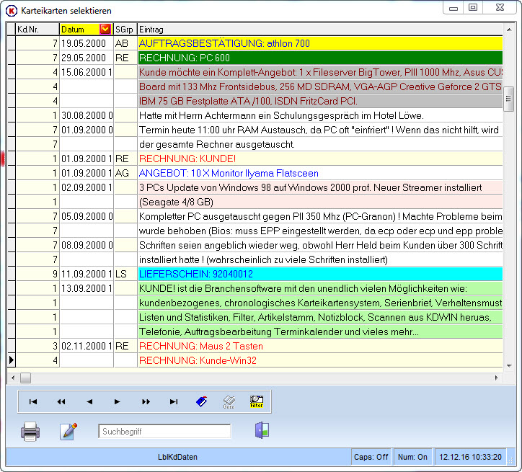522x472 pixels.
Task: Select 'installiert hatte ! (wahrscheinlich' row
Action: 320,259
